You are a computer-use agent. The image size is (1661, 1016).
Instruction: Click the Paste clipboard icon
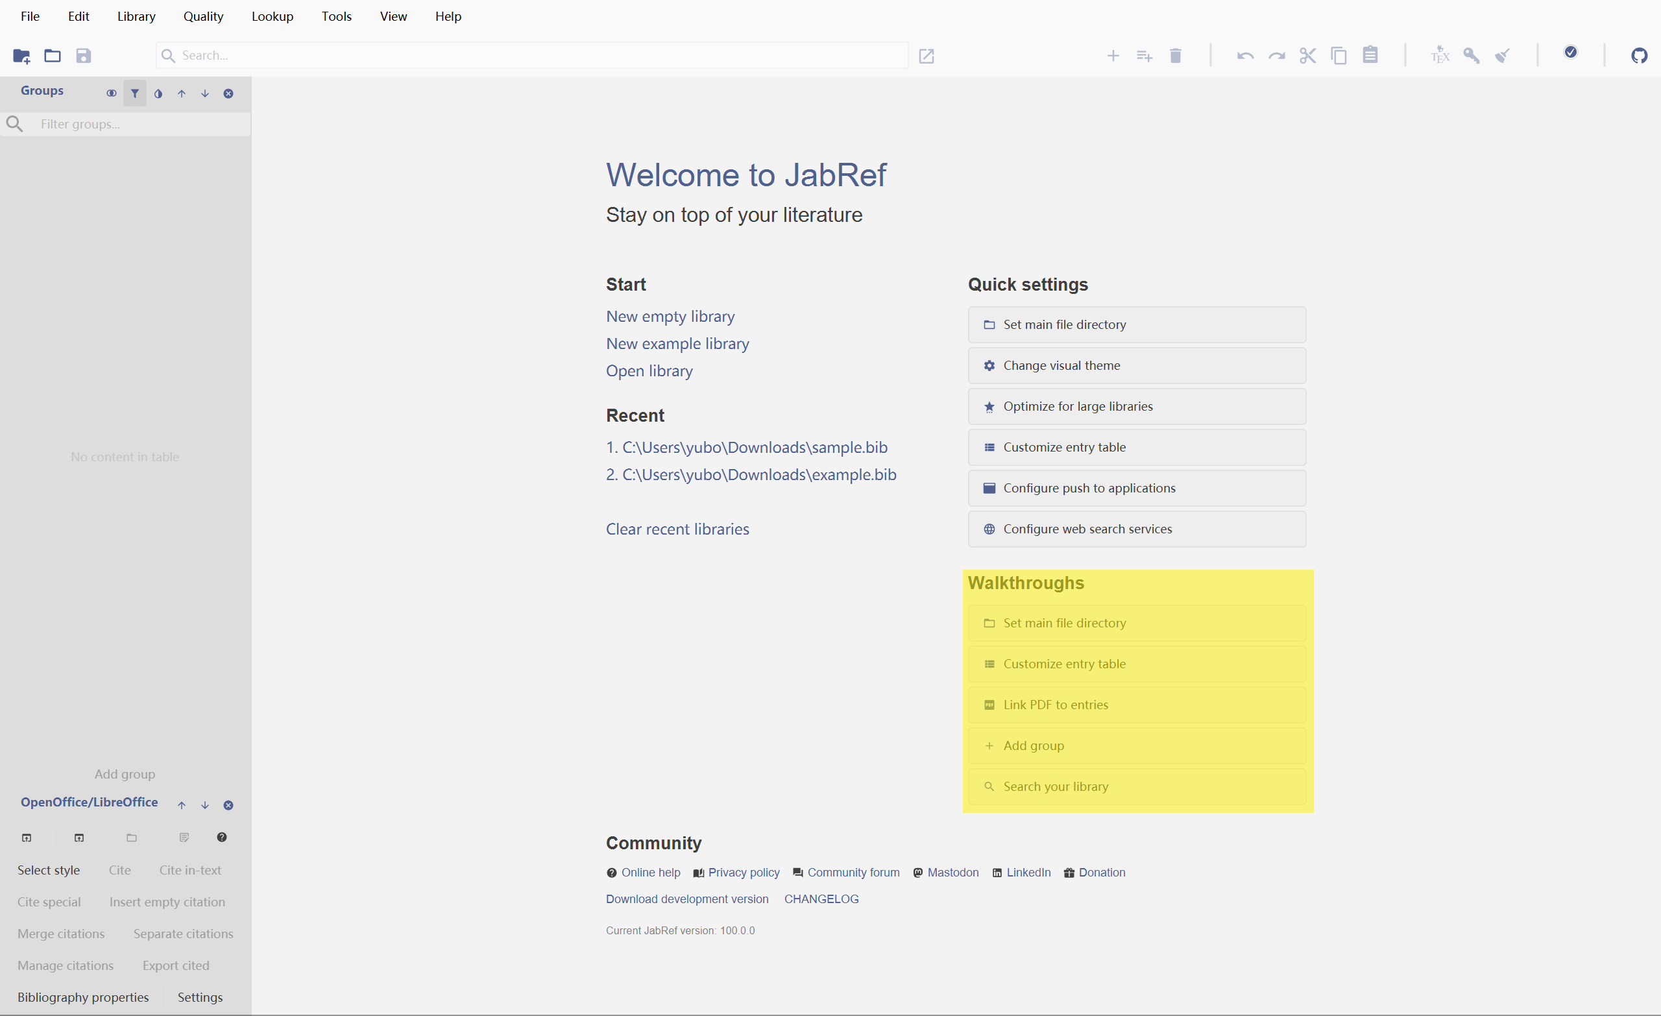click(1370, 54)
